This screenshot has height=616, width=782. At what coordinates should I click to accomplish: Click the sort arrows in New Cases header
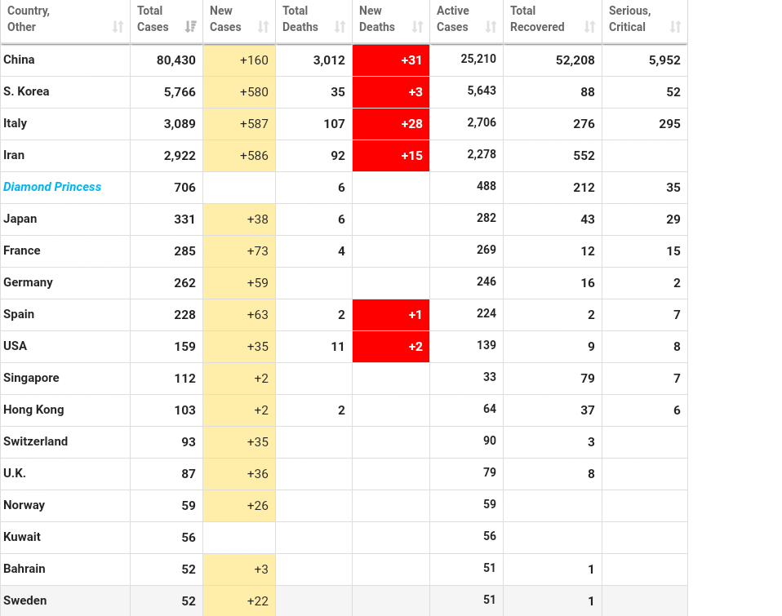pyautogui.click(x=263, y=27)
